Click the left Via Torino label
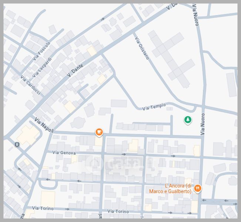 click(x=43, y=209)
